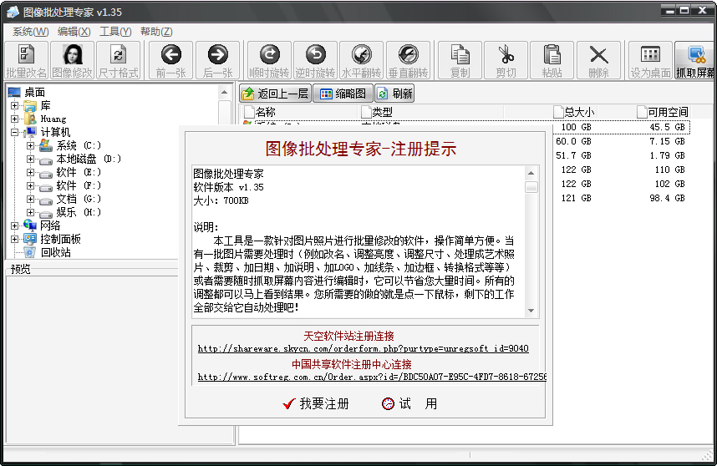Image resolution: width=717 pixels, height=466 pixels.
Task: Click scroll up arrow in folder tree
Action: [224, 93]
